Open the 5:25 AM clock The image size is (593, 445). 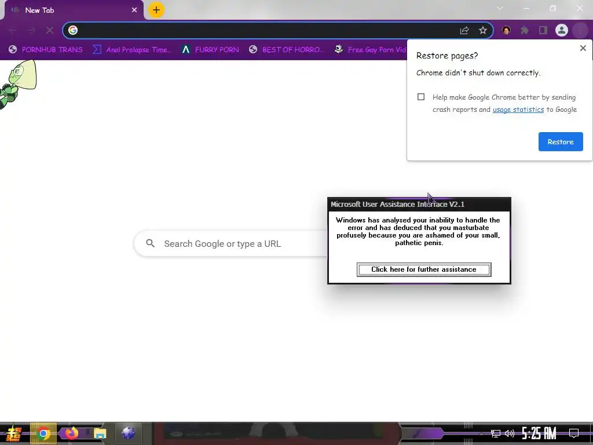coord(539,433)
